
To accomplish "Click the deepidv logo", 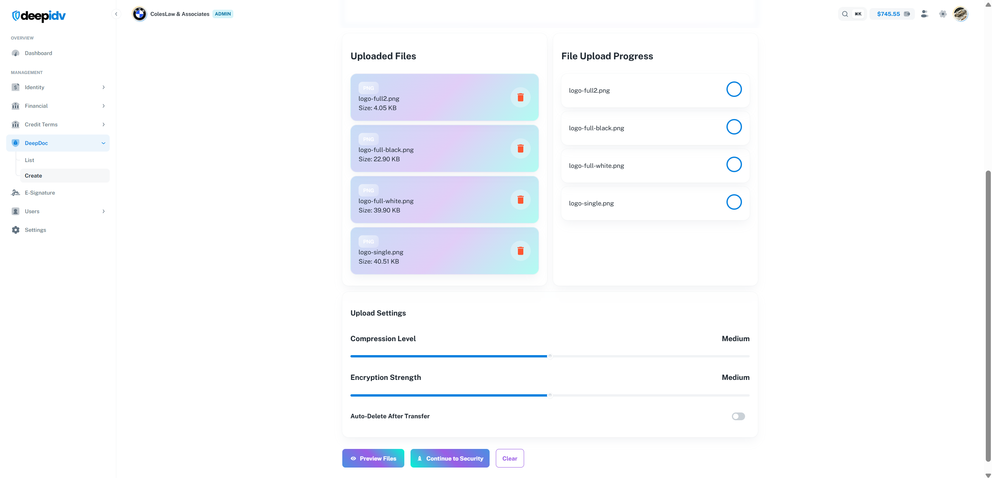I will 39,16.
